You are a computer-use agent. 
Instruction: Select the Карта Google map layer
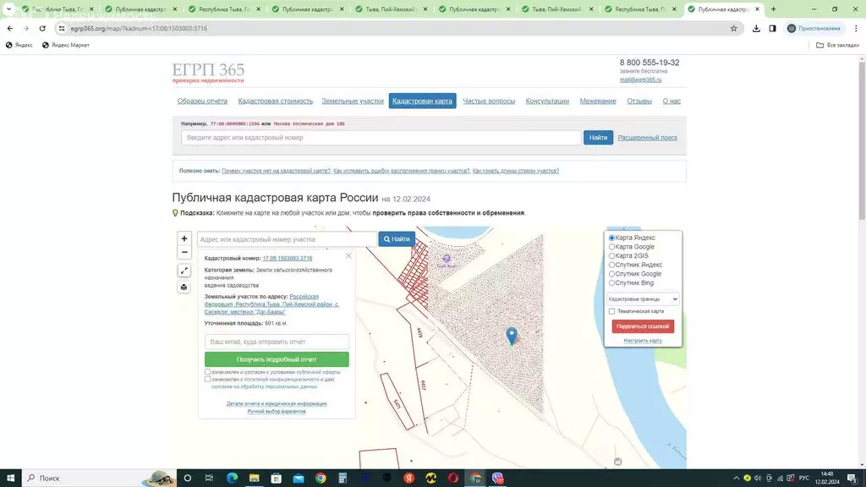(612, 247)
